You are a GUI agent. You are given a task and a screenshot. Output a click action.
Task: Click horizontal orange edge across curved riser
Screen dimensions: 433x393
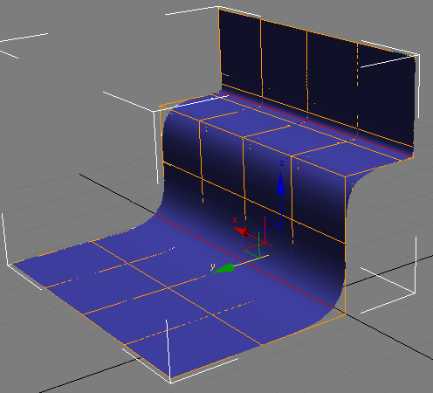click(254, 203)
